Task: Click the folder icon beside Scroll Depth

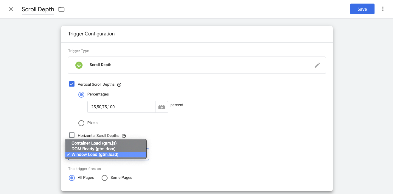Action: [x=61, y=9]
